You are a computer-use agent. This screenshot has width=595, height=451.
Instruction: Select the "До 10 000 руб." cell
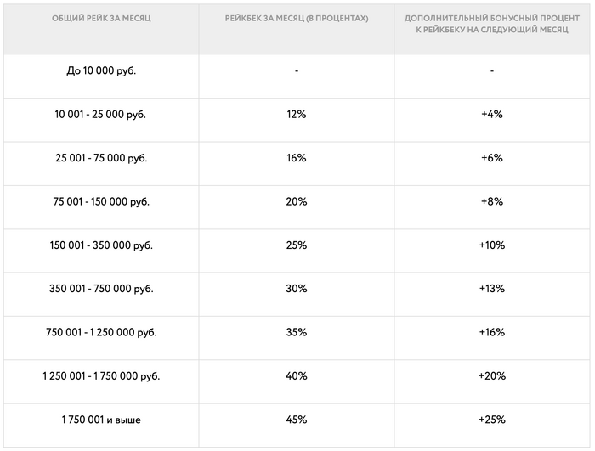100,70
